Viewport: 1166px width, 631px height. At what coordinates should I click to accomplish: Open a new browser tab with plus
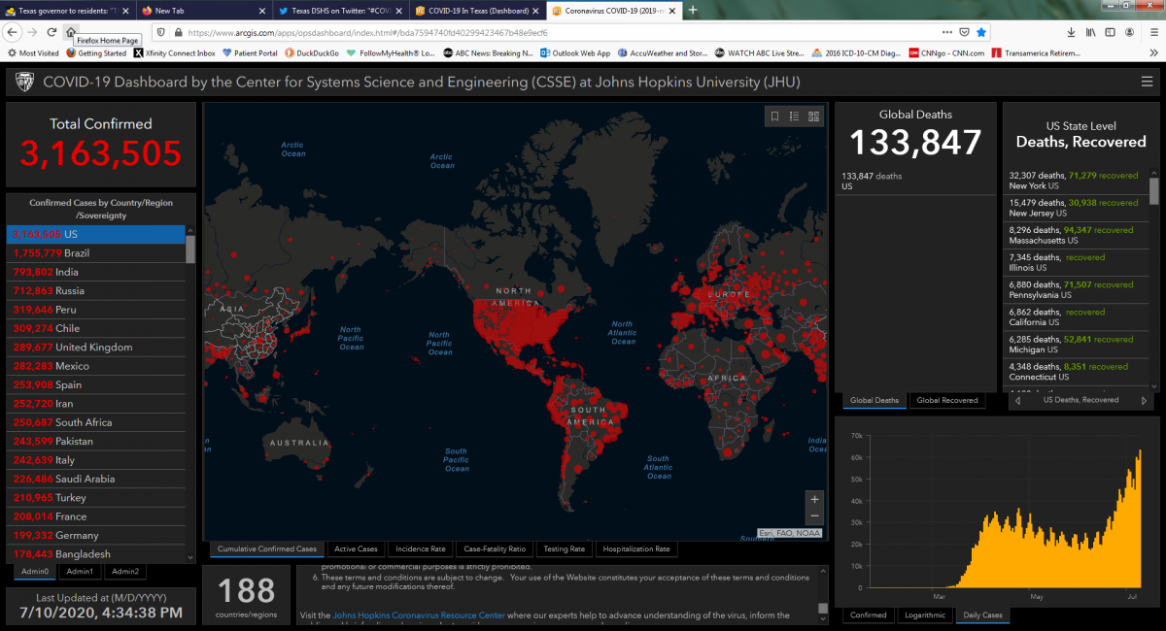(693, 10)
